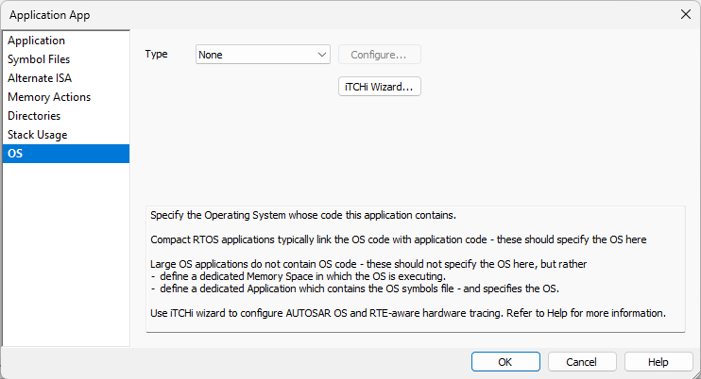Go to Memory Actions page
The width and height of the screenshot is (701, 379).
(49, 97)
